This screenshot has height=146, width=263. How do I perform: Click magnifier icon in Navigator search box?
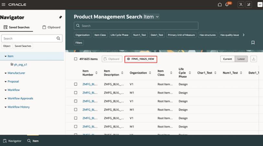point(58,38)
